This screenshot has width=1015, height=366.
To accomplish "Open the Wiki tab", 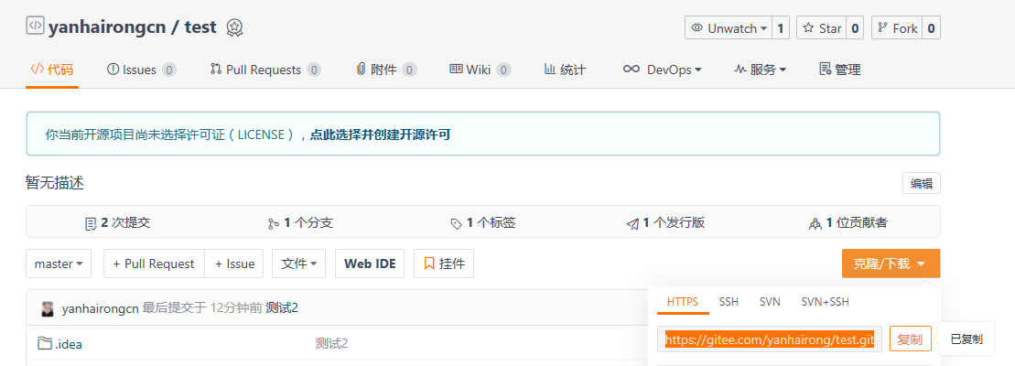I will click(x=481, y=70).
